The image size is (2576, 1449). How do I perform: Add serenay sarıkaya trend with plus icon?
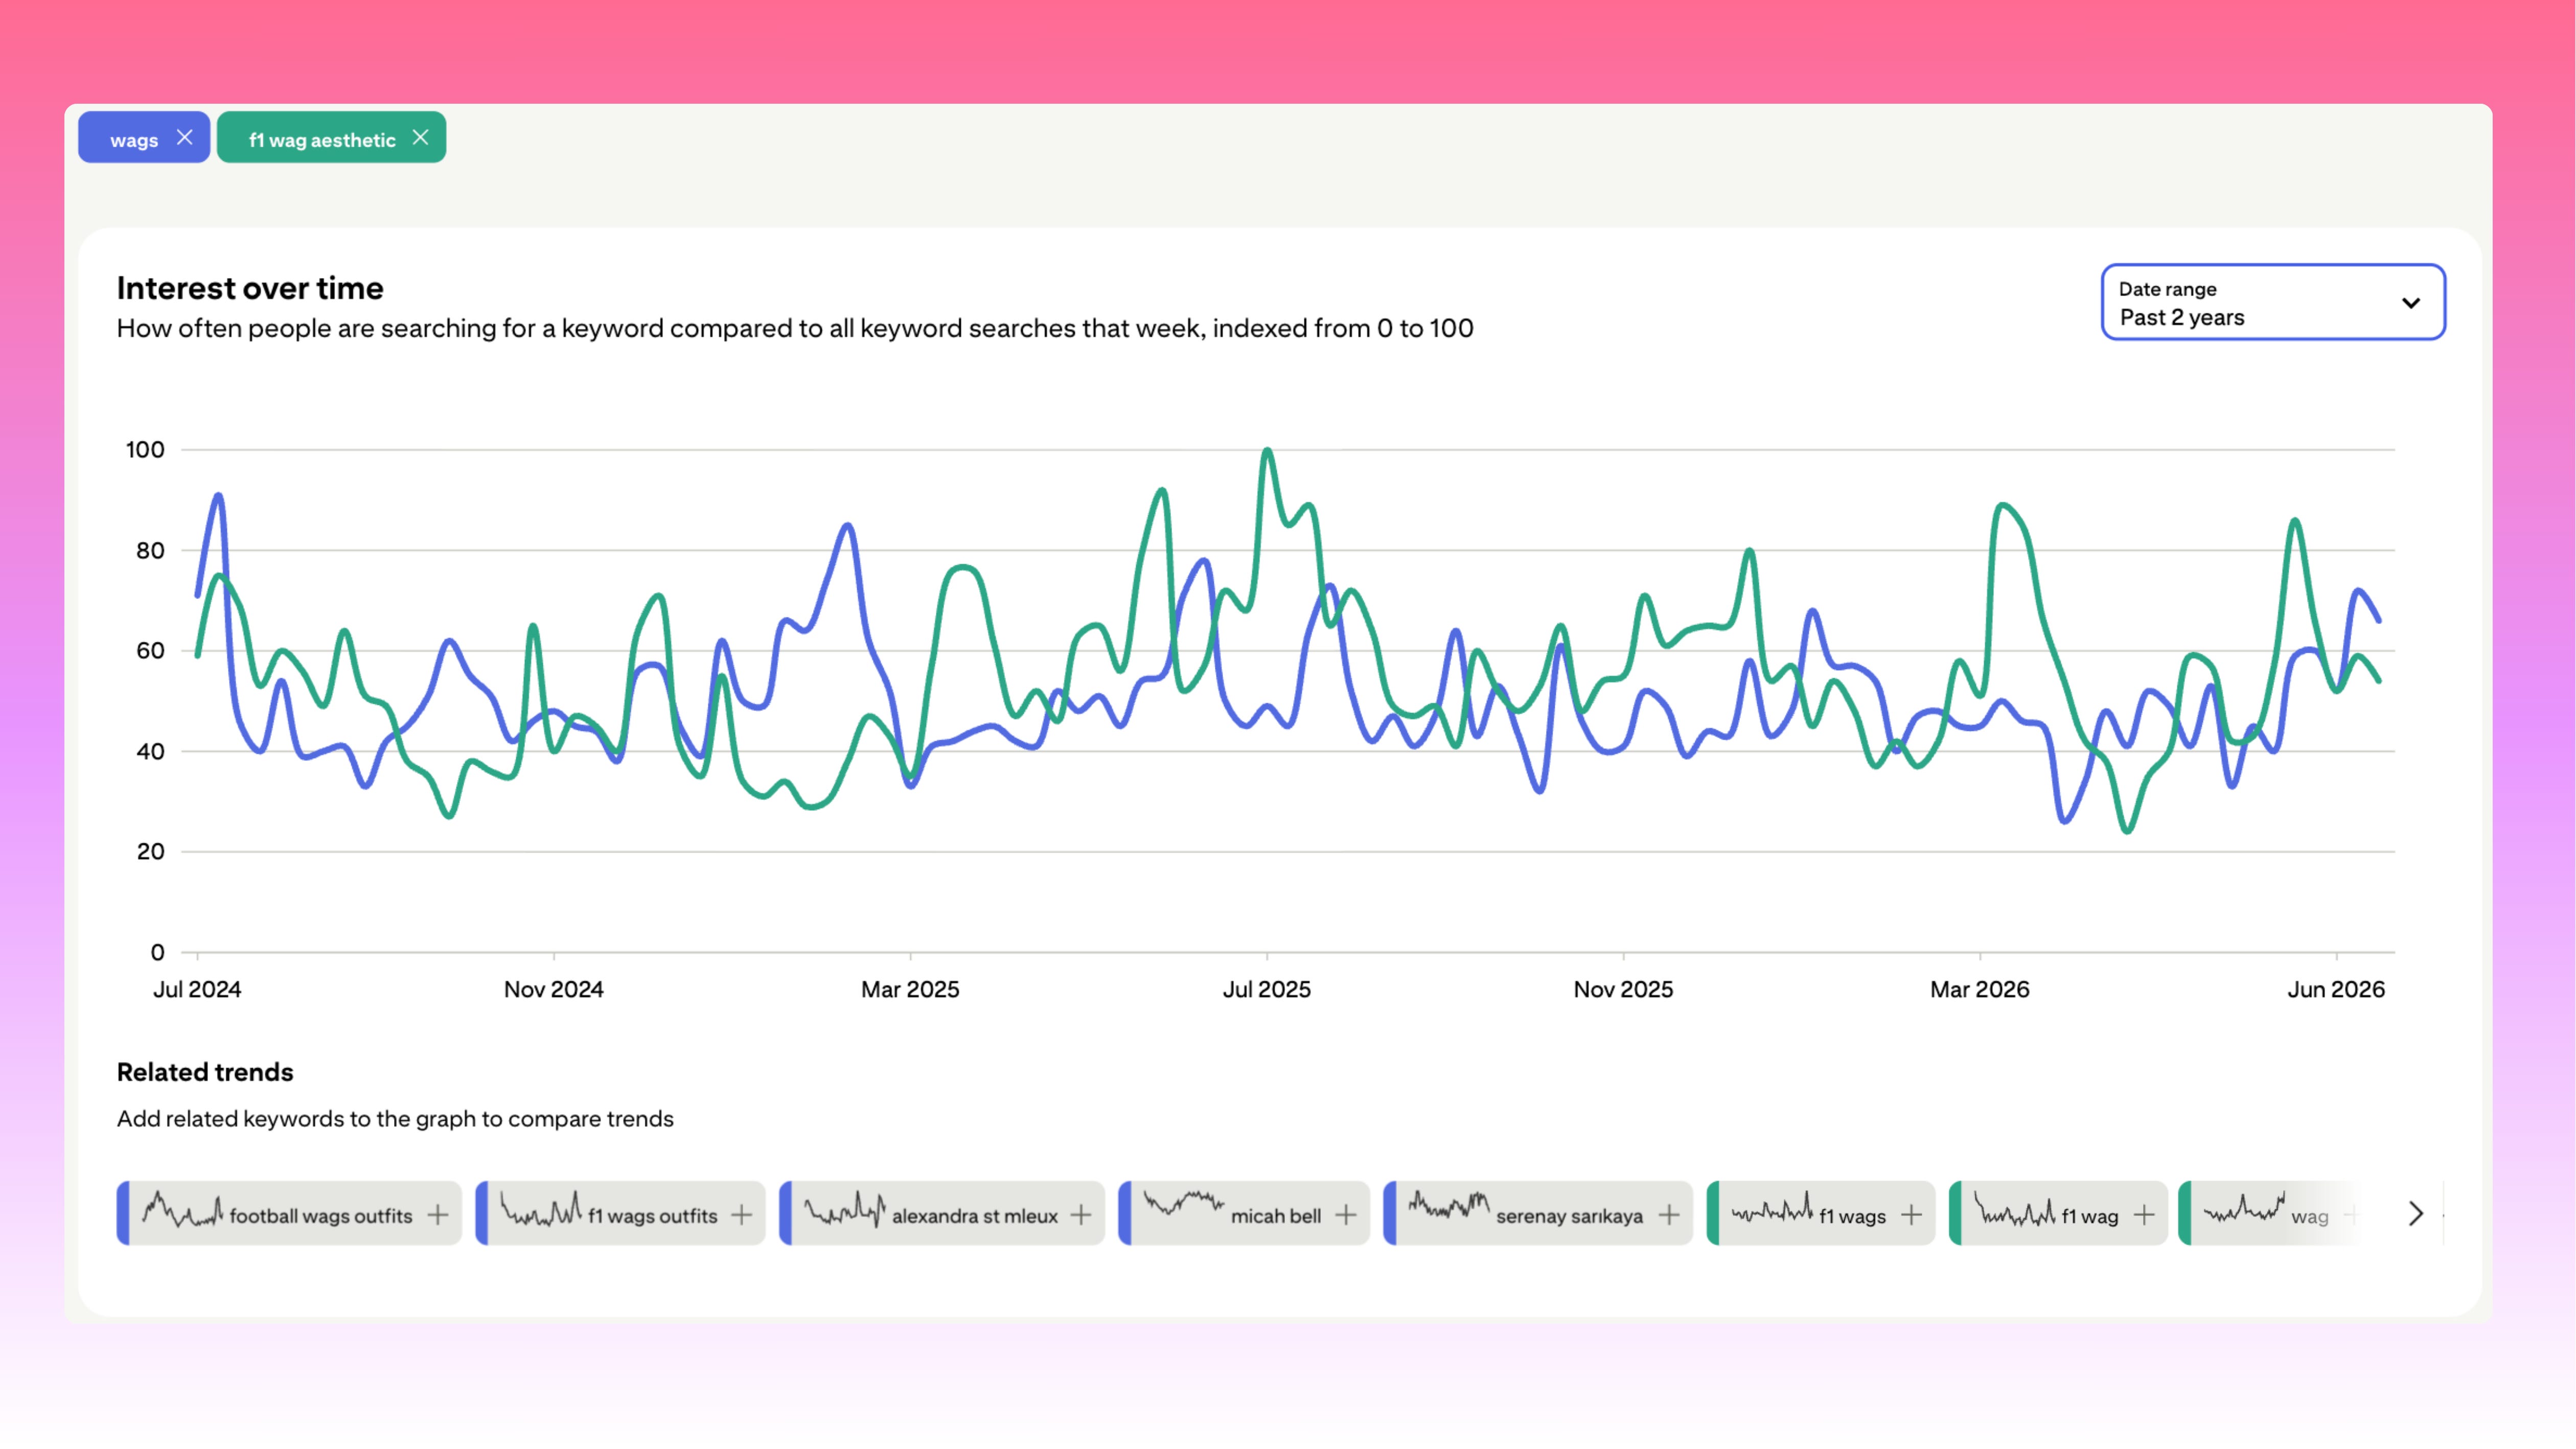(1669, 1214)
